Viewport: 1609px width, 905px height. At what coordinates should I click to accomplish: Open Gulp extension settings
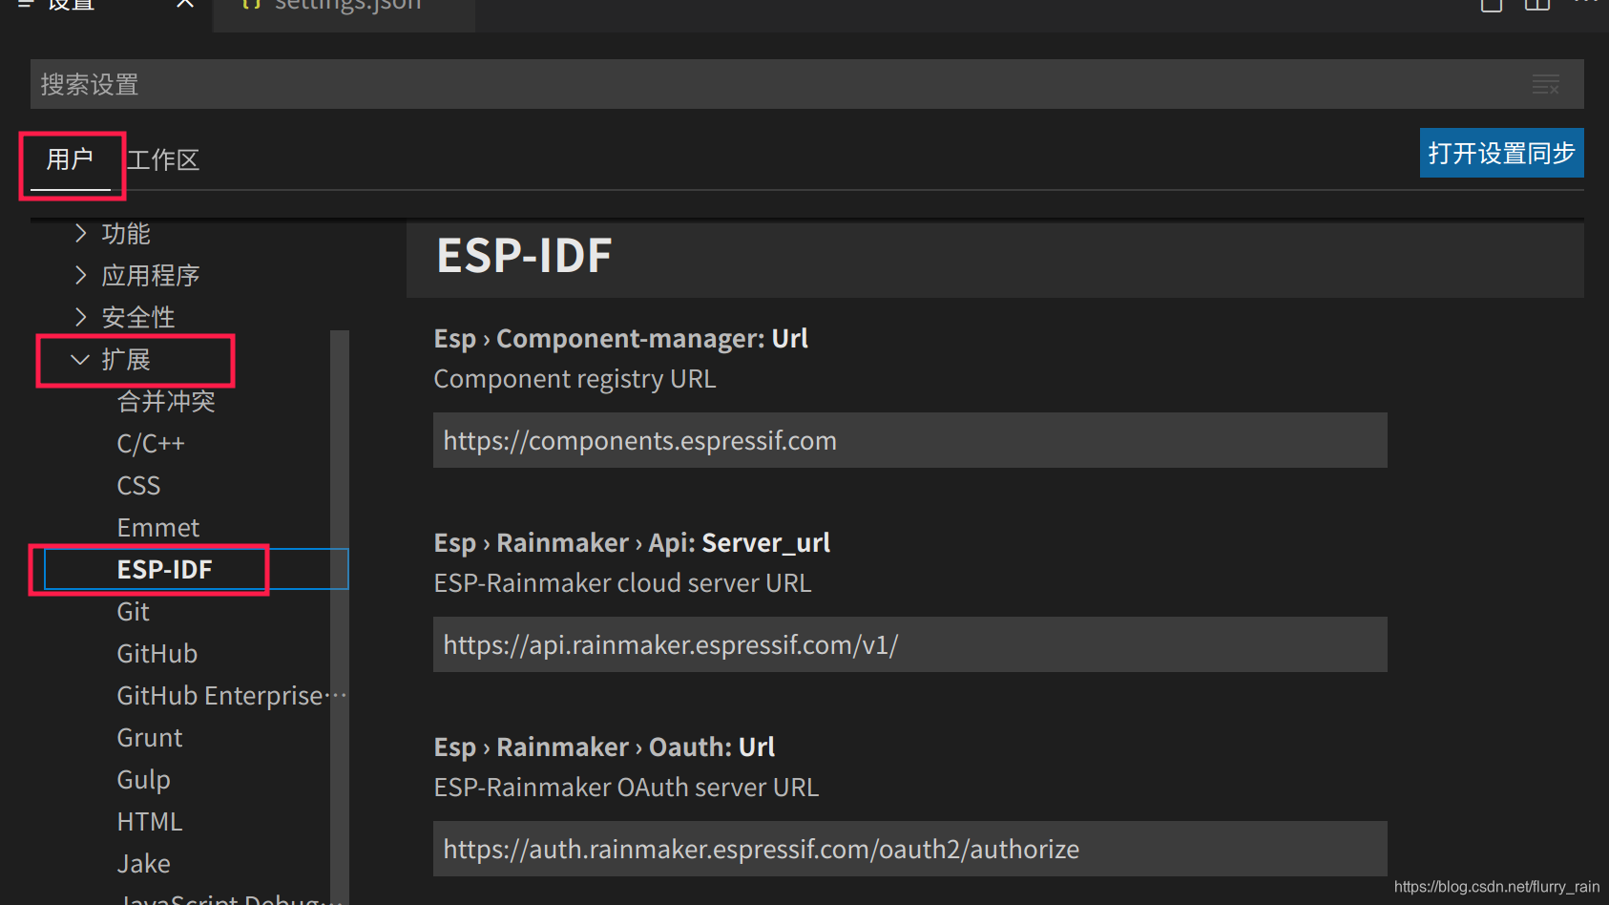pos(143,780)
